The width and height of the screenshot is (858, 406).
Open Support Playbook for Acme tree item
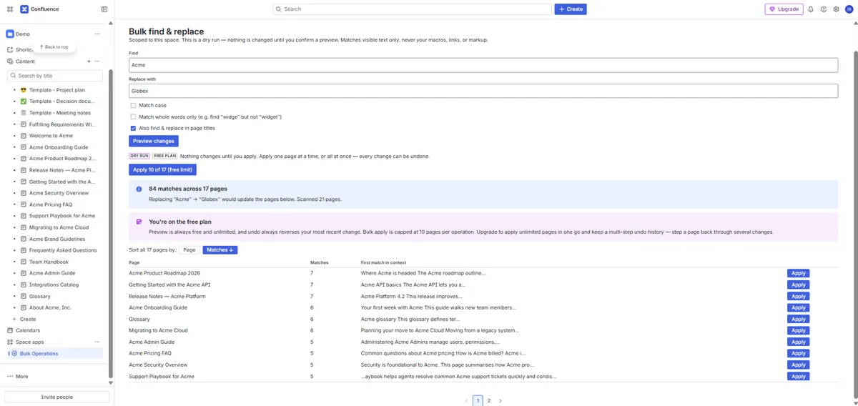(62, 216)
